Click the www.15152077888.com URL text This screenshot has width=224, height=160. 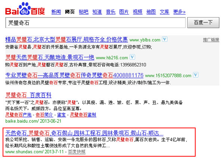click(168, 76)
